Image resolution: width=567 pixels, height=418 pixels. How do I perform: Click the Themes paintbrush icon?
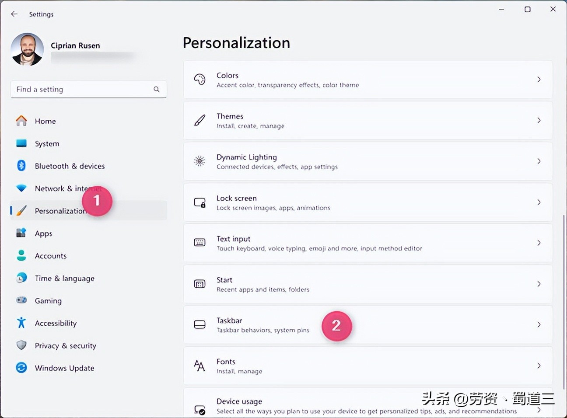tap(200, 120)
